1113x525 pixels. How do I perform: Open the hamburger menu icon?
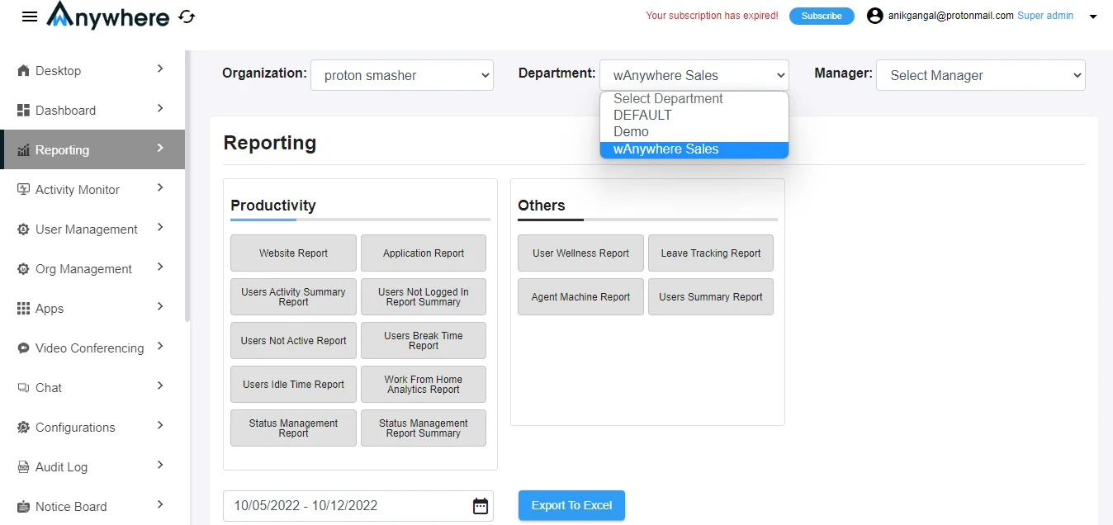[30, 17]
